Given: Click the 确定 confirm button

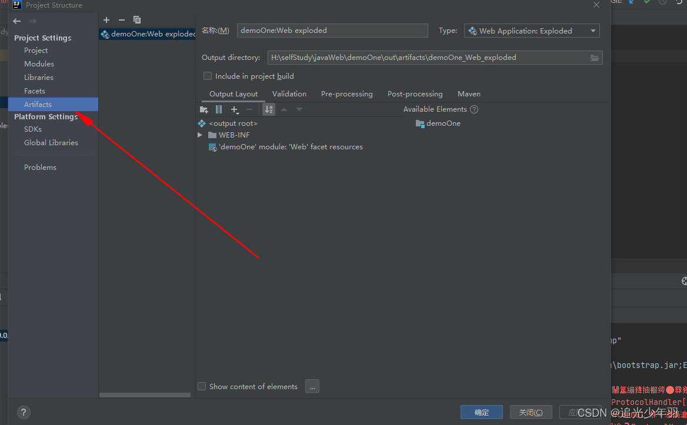Looking at the screenshot, I should pyautogui.click(x=482, y=412).
